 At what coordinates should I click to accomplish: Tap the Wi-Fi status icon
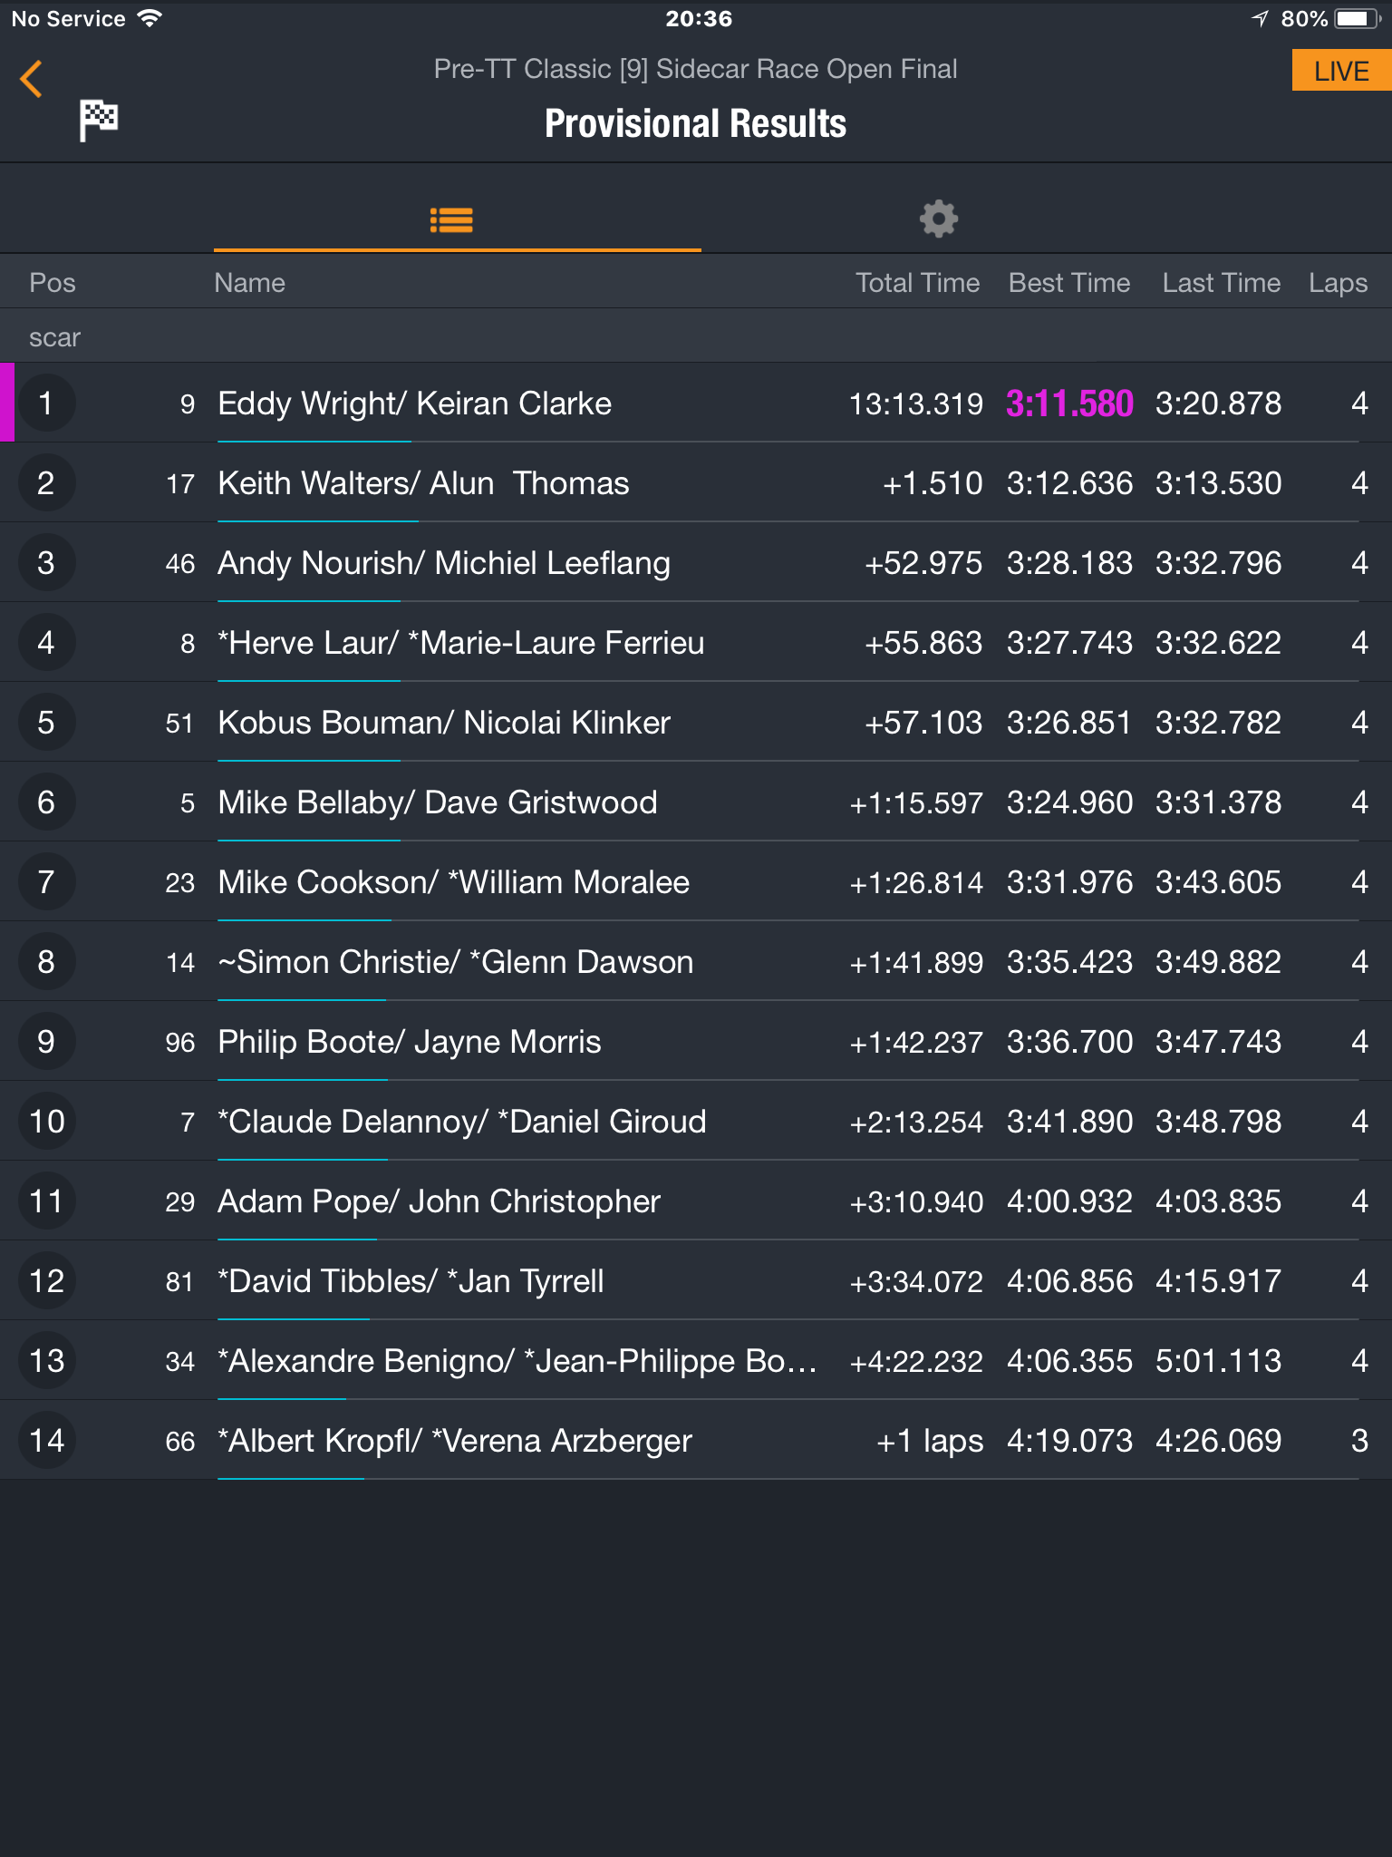[150, 18]
